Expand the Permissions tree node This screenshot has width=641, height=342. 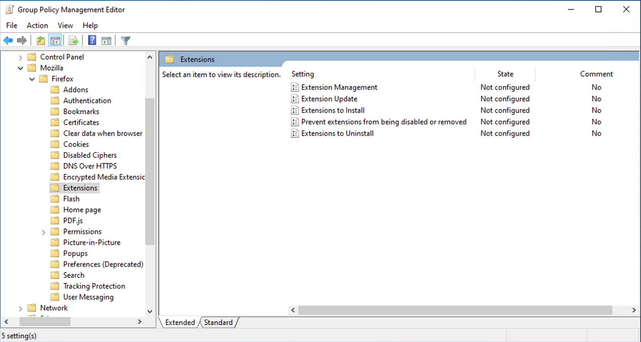[x=43, y=232]
